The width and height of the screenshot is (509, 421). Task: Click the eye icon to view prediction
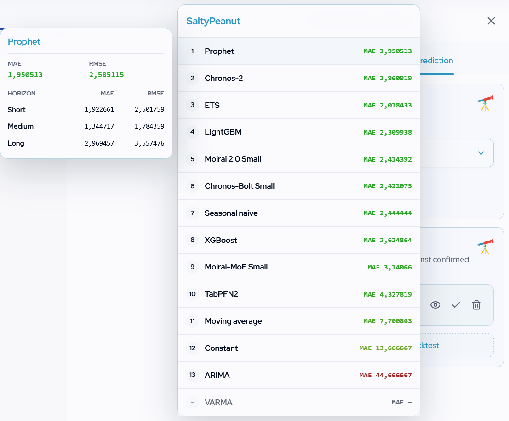[435, 305]
